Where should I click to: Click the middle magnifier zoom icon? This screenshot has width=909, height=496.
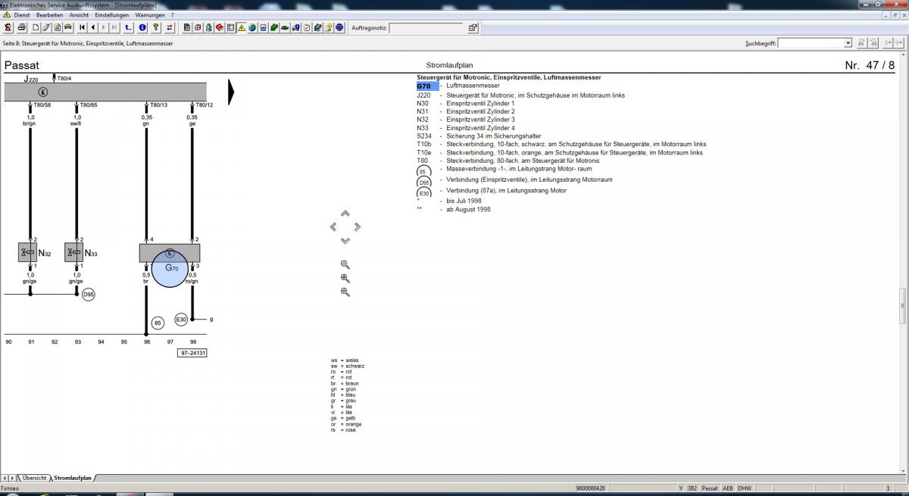345,278
